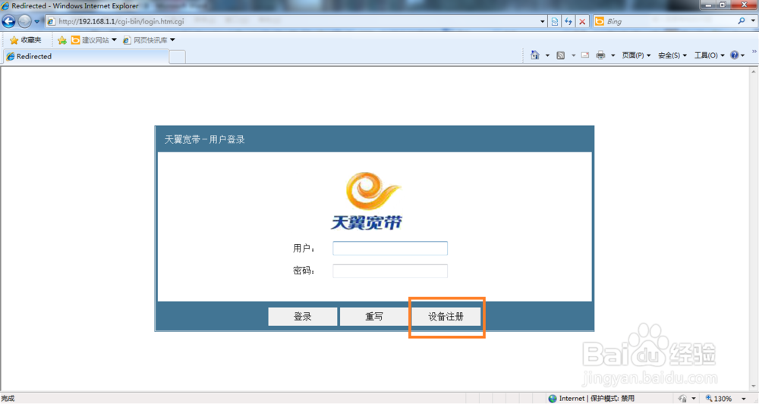
Task: Click the Refresh page icon
Action: [568, 21]
